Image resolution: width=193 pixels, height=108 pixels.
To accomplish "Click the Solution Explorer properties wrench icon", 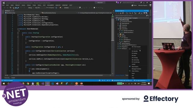I will pos(139,13).
